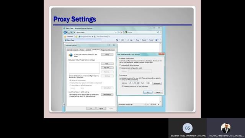Toggle Use a proxy server for your LAN
Screen dimensions: 245x138
(120, 79)
